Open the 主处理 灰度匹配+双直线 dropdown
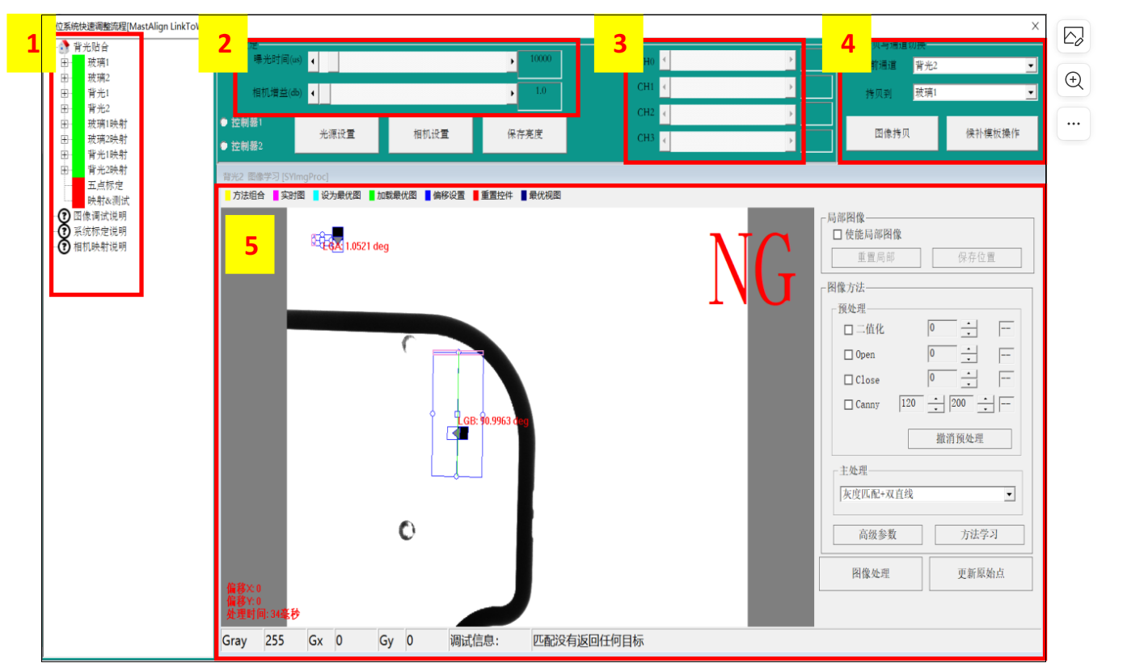 1008,495
